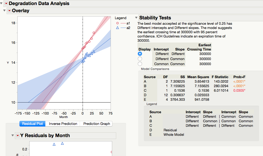Select the Different intercepts and Common slopes model
Image resolution: width=263 pixels, height=156 pixels.
pos(140,59)
